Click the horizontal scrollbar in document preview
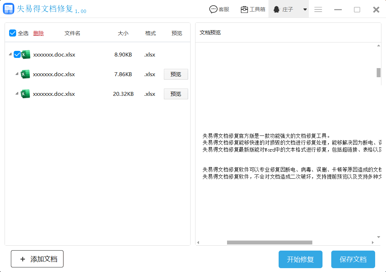The image size is (386, 272). [x=269, y=243]
